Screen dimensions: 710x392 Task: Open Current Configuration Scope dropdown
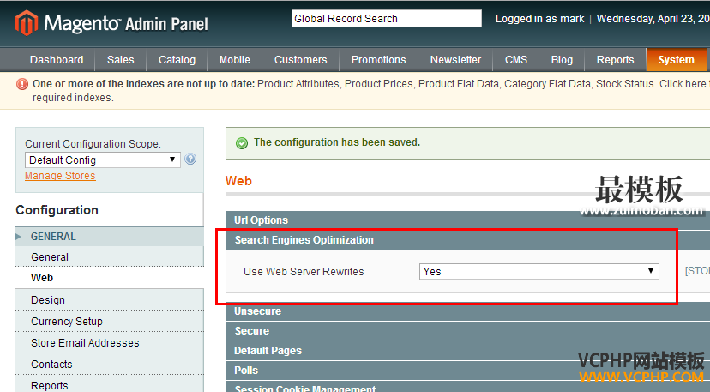click(x=103, y=160)
